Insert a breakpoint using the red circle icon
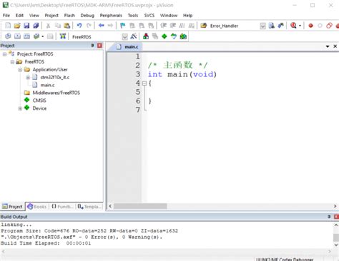Viewport: 339px width, 261px height. tap(310, 26)
